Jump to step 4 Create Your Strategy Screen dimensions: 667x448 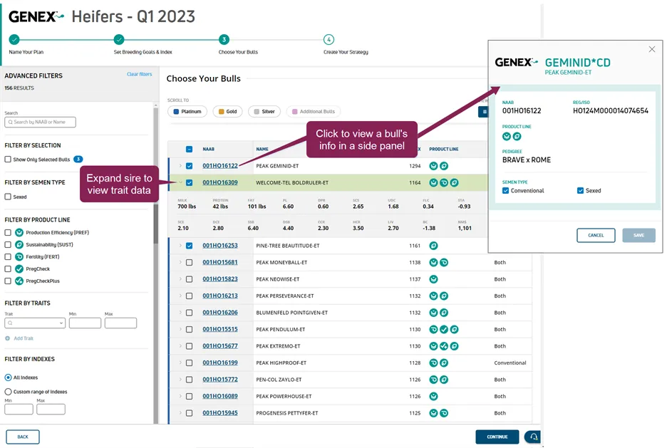click(329, 40)
